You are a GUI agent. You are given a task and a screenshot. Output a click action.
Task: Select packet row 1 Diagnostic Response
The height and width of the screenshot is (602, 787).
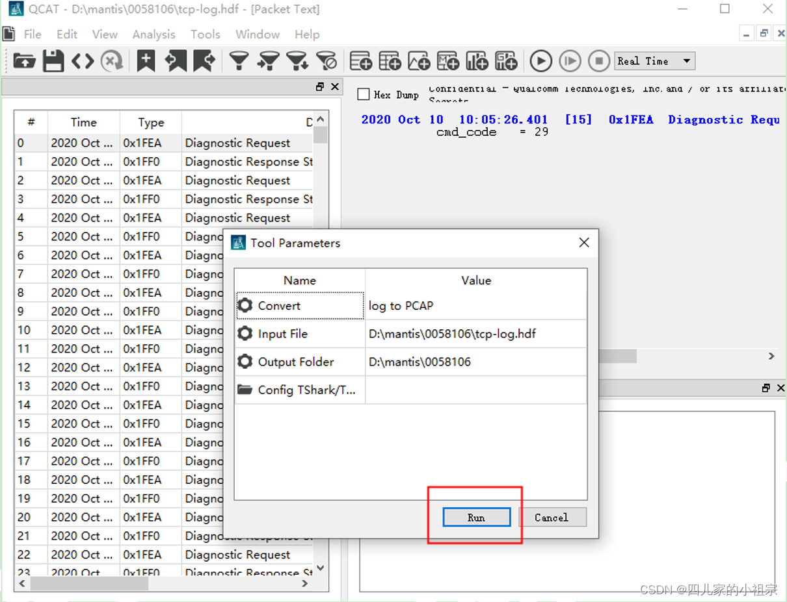(164, 162)
